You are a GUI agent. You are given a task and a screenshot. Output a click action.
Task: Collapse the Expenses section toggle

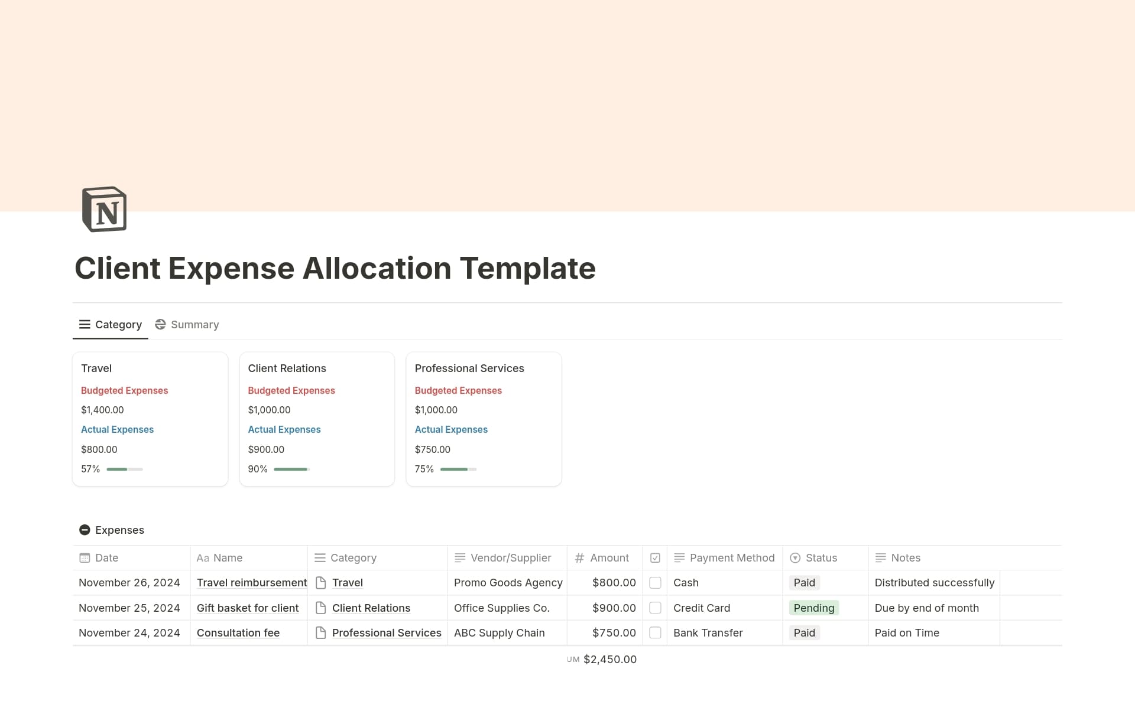(85, 530)
